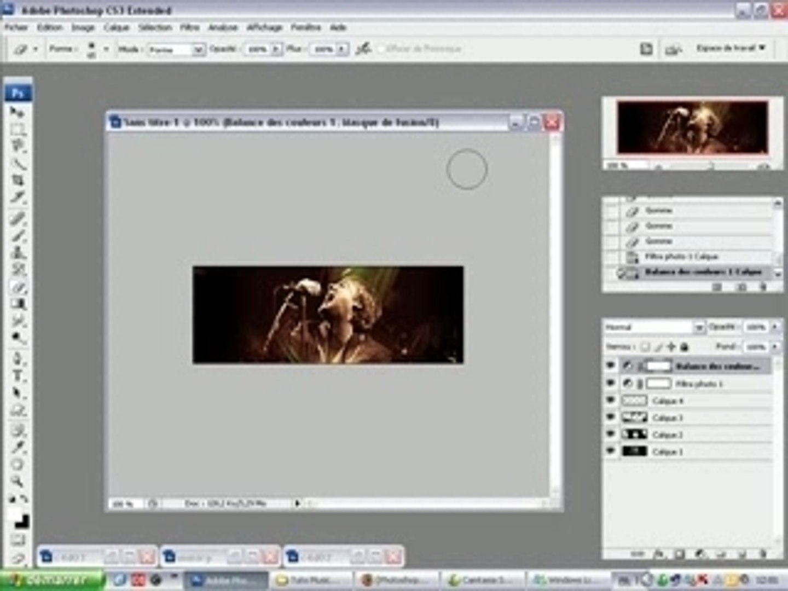Open the Windows Start button

click(52, 580)
